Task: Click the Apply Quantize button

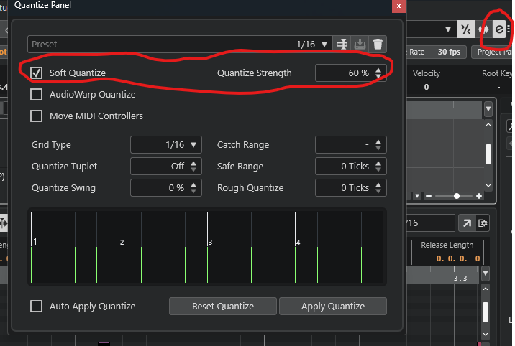Action: 332,307
